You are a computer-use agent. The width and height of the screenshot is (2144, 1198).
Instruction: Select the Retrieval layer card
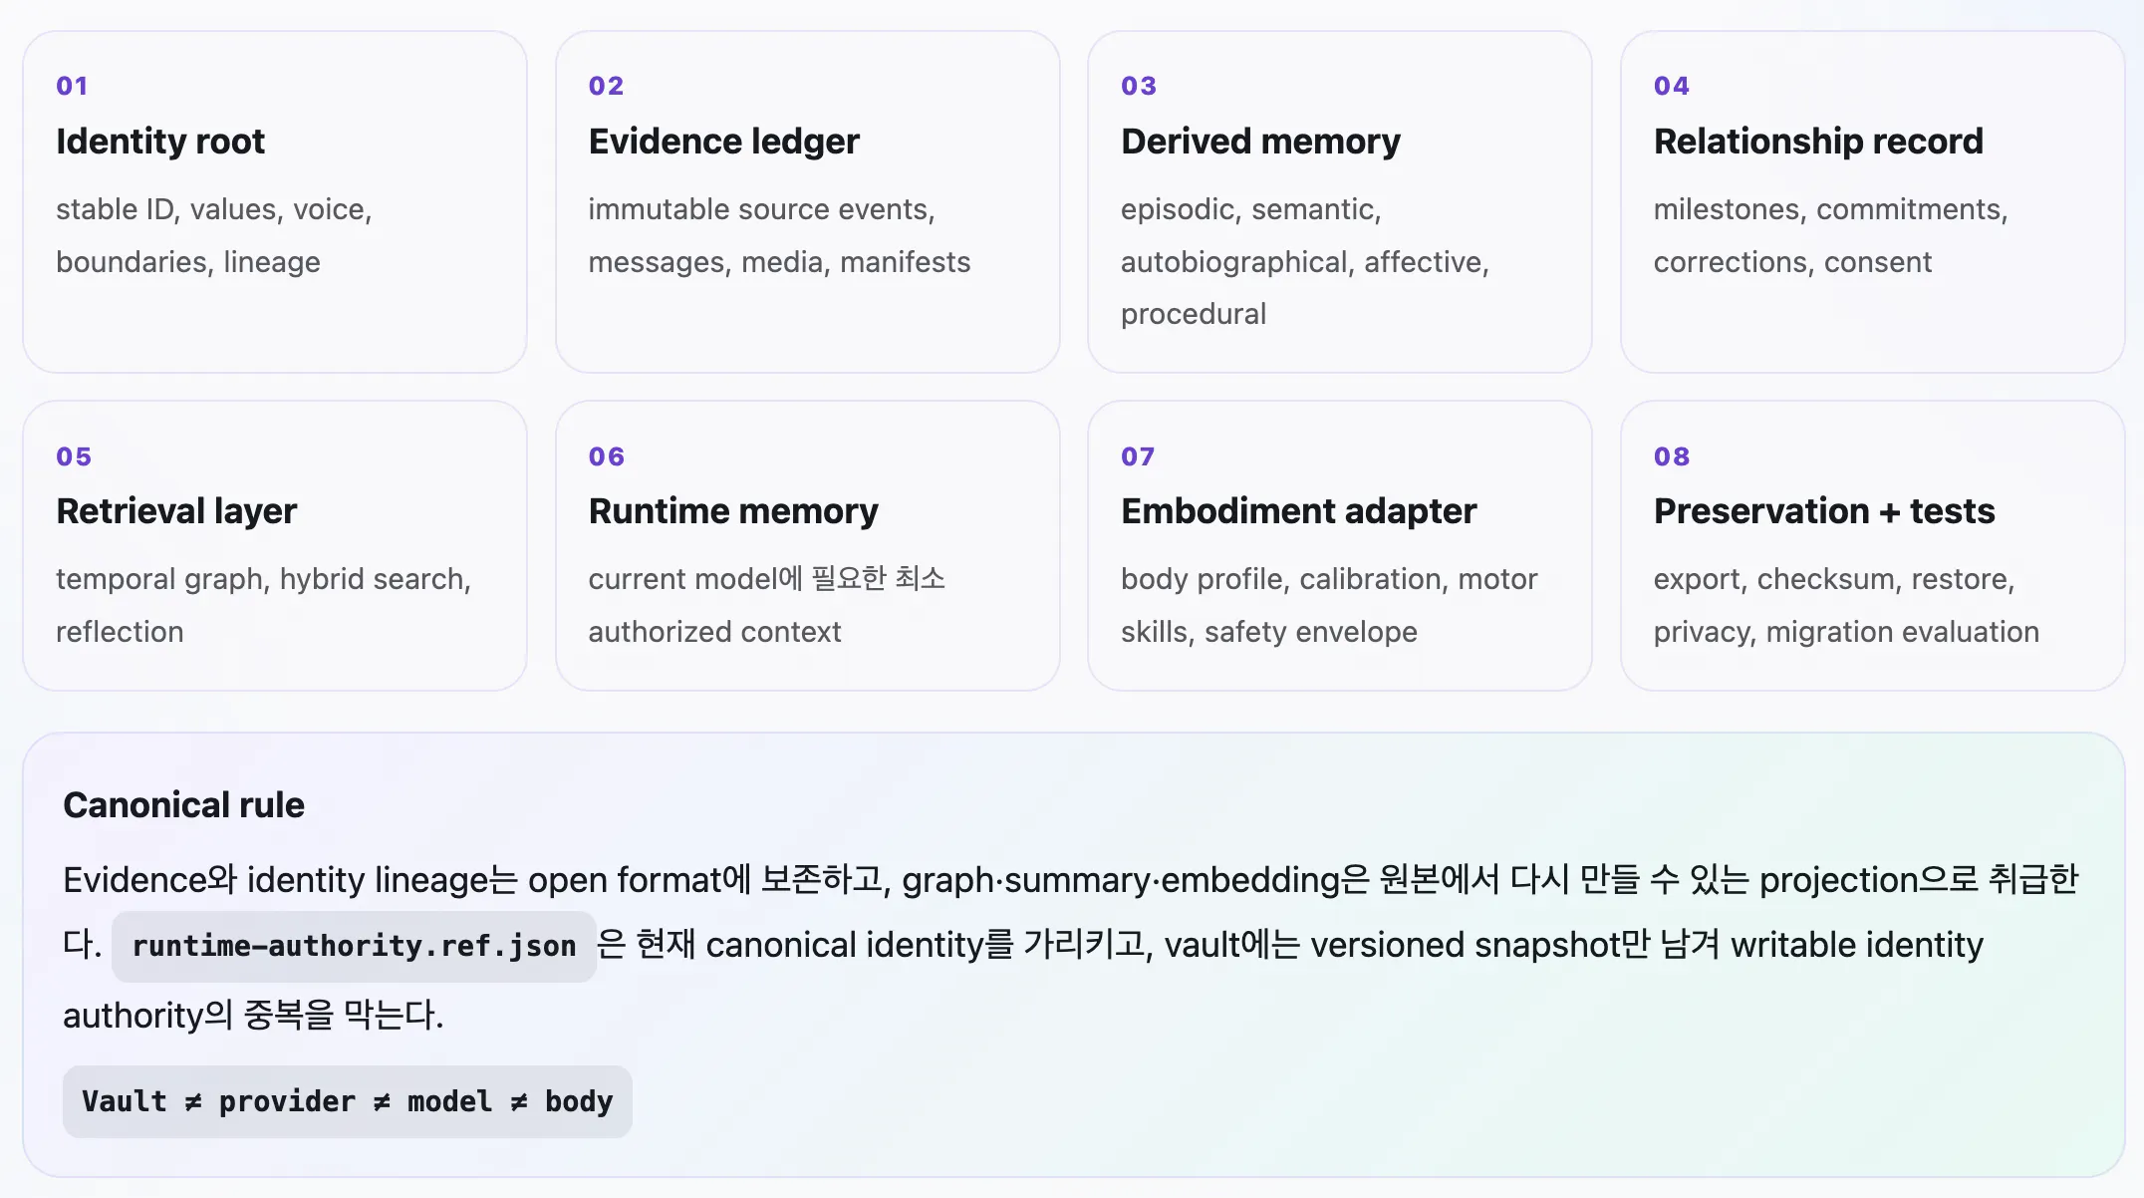pyautogui.click(x=275, y=546)
